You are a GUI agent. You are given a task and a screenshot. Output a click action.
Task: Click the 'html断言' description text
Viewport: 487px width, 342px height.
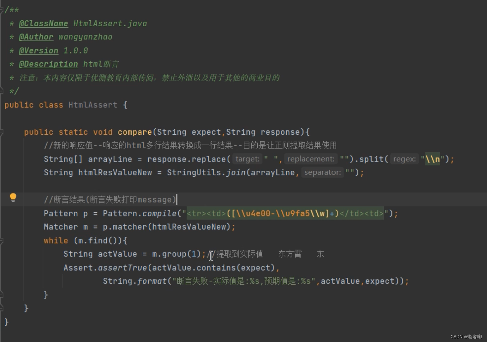coord(101,64)
